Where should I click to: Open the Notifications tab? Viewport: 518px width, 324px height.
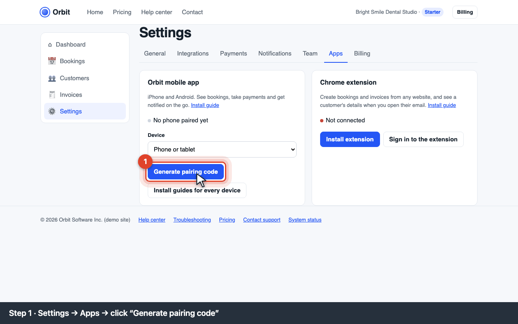click(275, 53)
